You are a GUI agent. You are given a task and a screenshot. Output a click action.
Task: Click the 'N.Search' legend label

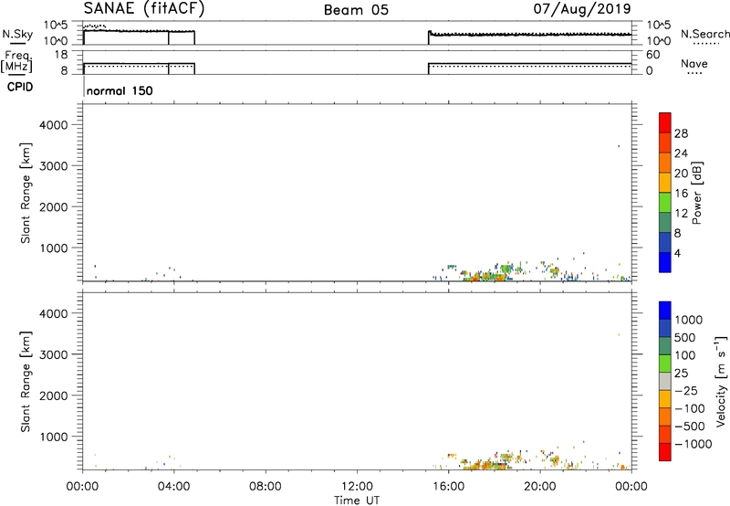point(704,34)
